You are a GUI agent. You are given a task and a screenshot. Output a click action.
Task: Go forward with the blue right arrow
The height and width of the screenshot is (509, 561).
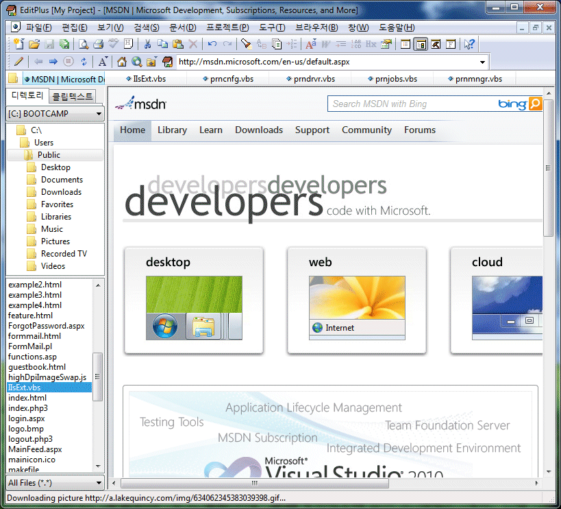[53, 62]
